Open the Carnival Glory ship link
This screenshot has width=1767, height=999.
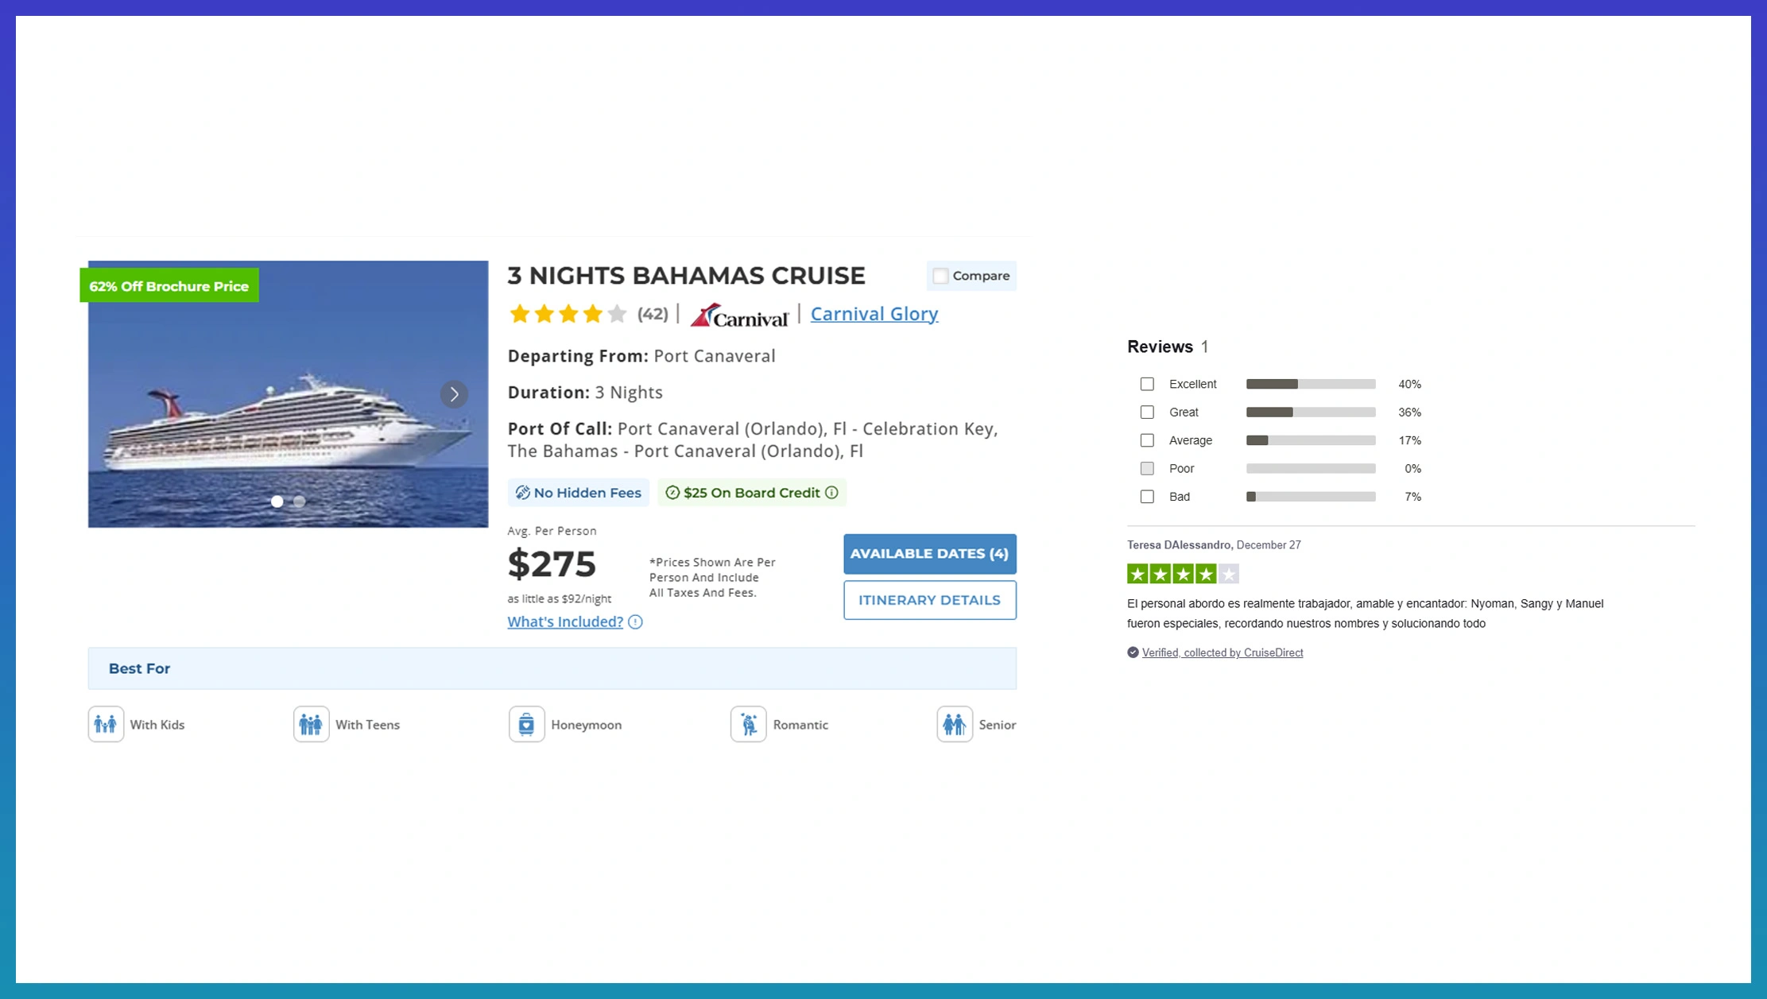[x=874, y=314]
